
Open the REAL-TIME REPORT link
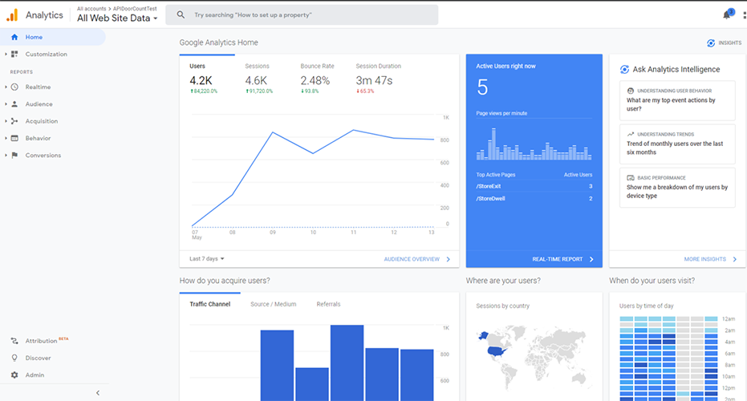558,259
